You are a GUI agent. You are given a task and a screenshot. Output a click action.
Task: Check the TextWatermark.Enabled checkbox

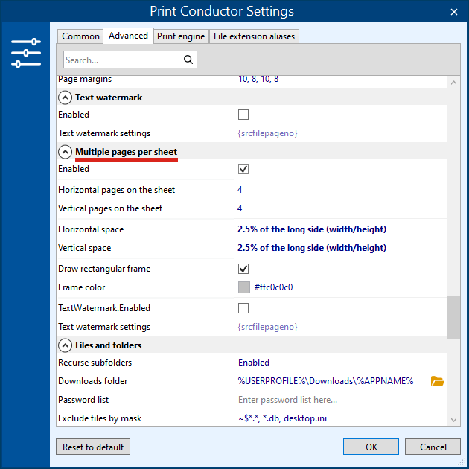click(x=243, y=308)
